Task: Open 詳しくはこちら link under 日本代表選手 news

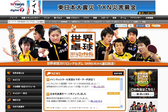Action: click(96, 101)
